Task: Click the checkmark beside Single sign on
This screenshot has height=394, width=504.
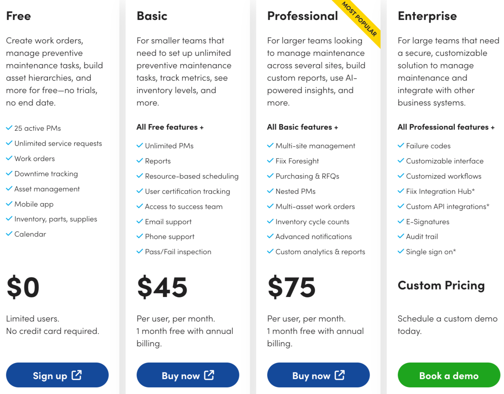Action: (x=401, y=251)
